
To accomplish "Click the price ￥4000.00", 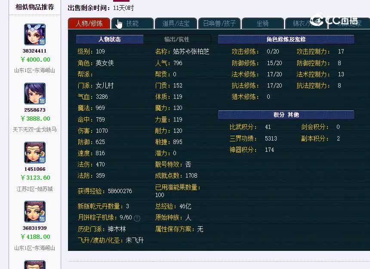I will (x=35, y=59).
